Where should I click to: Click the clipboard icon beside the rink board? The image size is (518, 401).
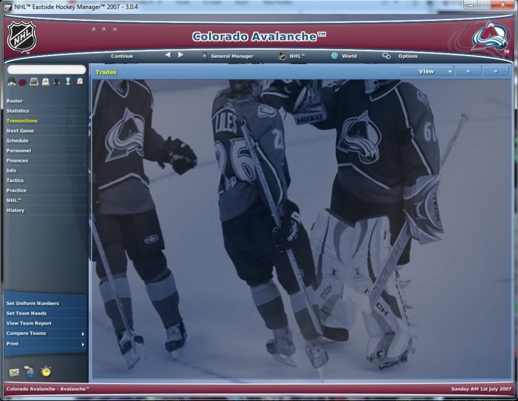[45, 81]
